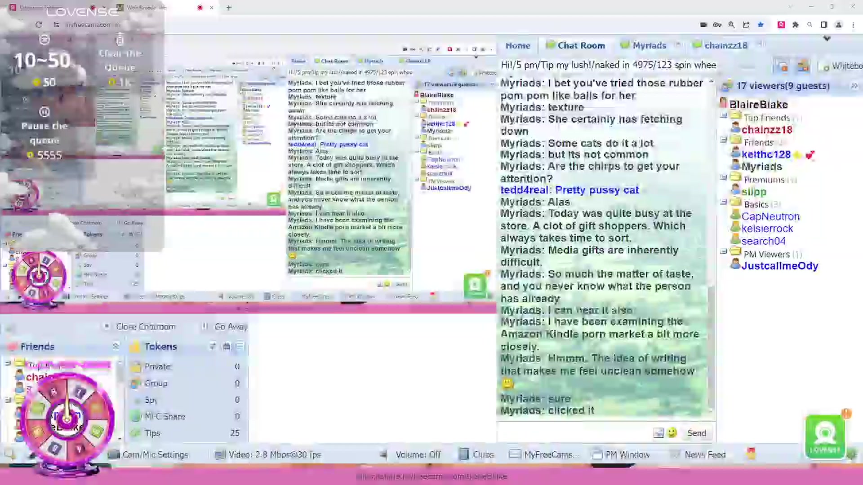Select the Spy tokens row
This screenshot has height=485, width=863.
186,400
